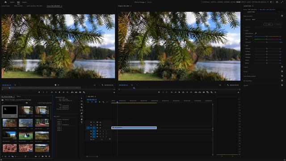Viewport: 286px width, 161px height.
Task: Create a new bin in Project panel
Action: [42, 157]
